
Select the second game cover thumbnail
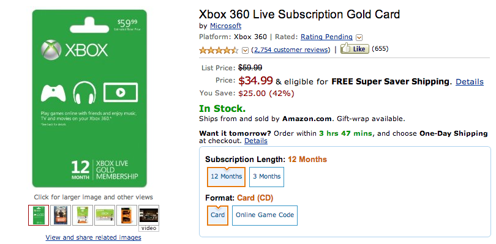[61, 215]
